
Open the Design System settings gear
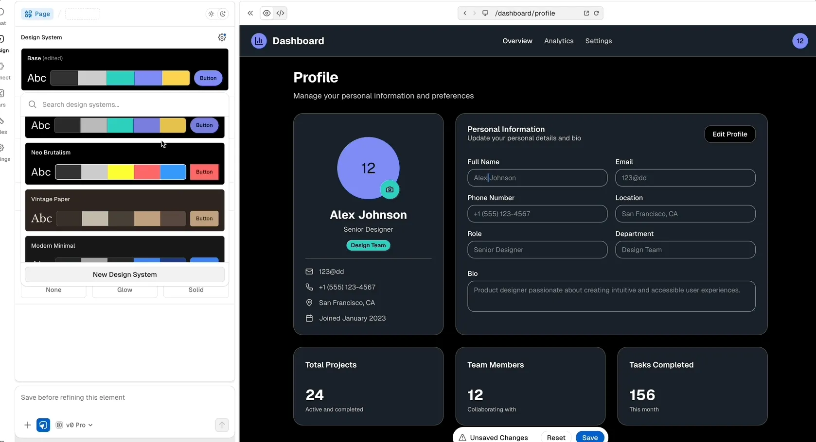(x=222, y=37)
